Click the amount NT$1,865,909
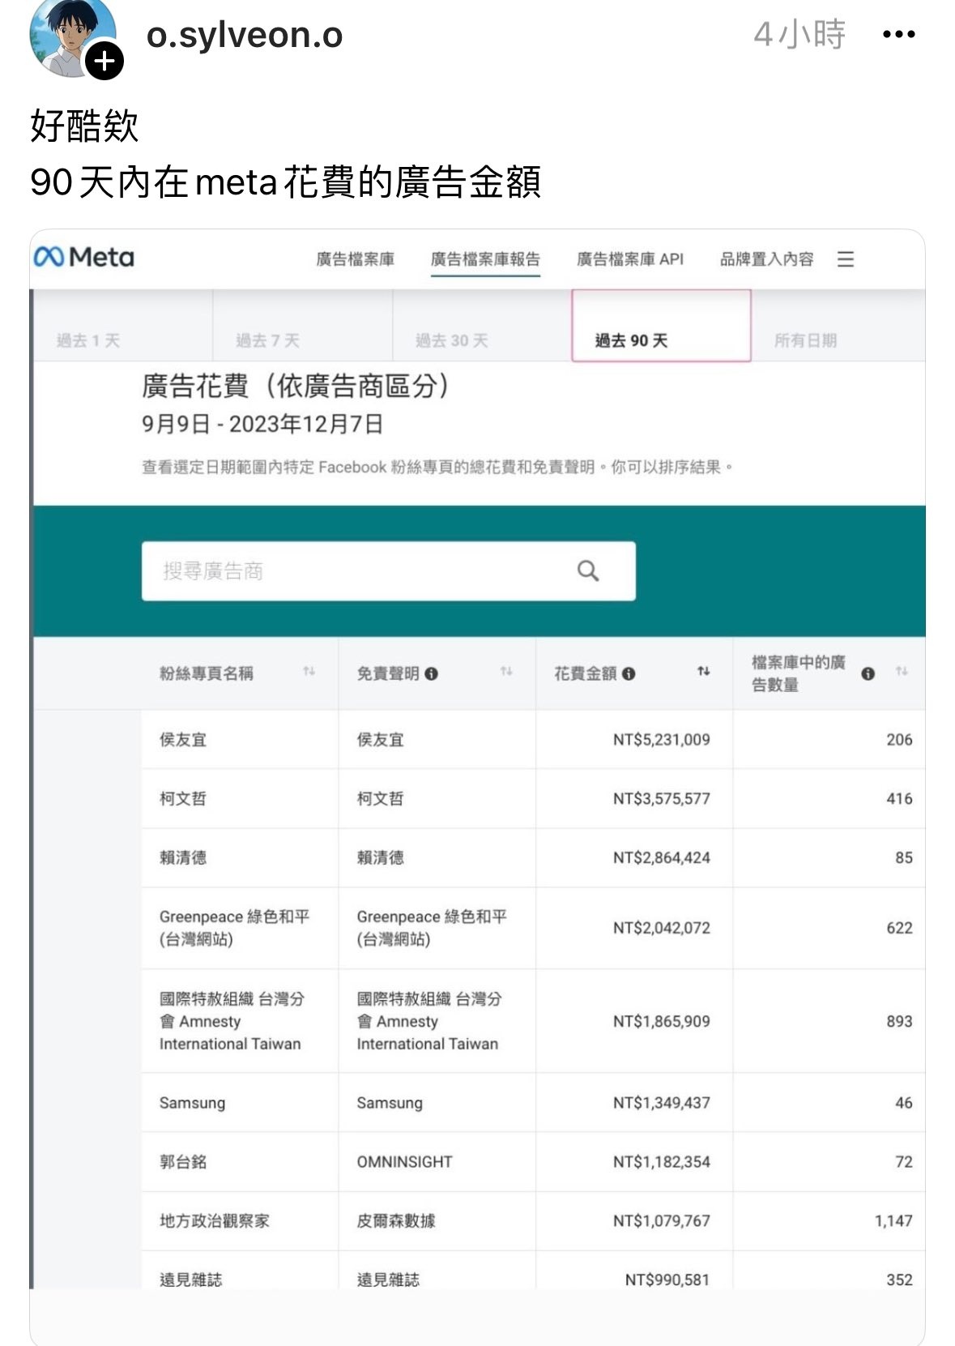Viewport: 955px width, 1346px height. coord(662,1021)
